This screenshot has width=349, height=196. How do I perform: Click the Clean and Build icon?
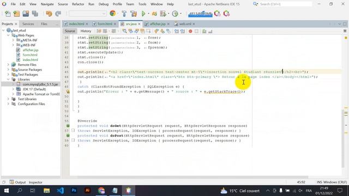134,14
